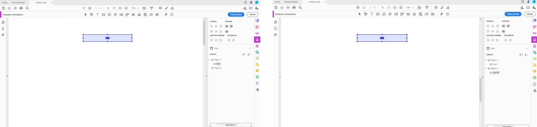Click pin toolbar icon in right form toolbar
Image resolution: width=537 pixels, height=127 pixels.
click(x=441, y=14)
